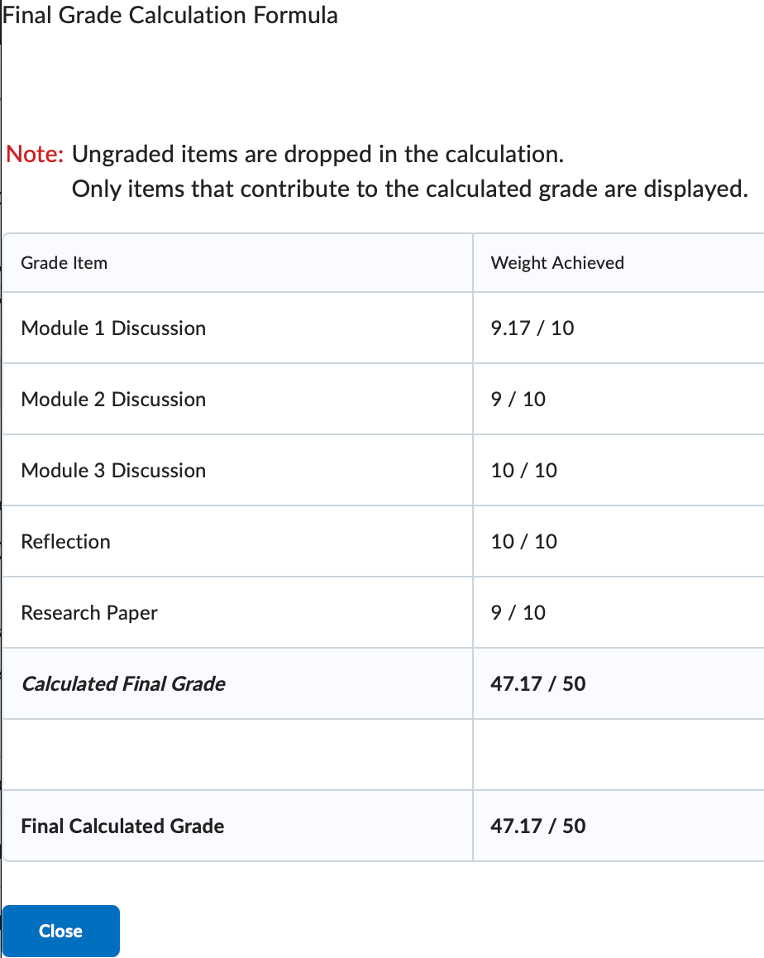
Task: Click the red Note label
Action: click(x=34, y=154)
